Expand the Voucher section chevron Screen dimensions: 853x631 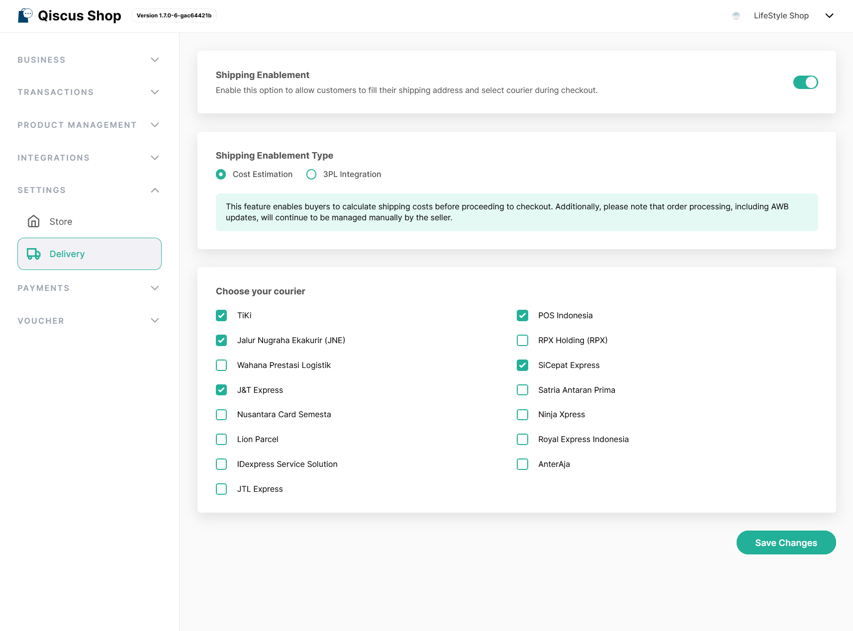click(x=155, y=321)
